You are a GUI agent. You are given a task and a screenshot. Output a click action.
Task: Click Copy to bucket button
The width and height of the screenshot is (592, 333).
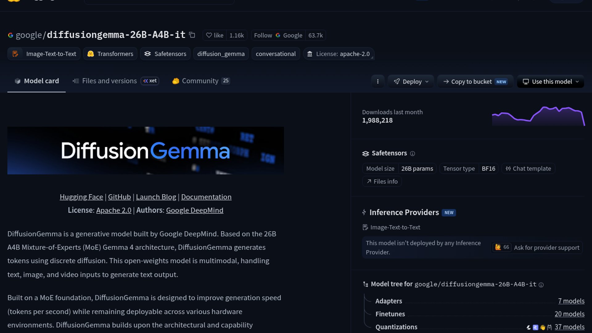coord(475,81)
